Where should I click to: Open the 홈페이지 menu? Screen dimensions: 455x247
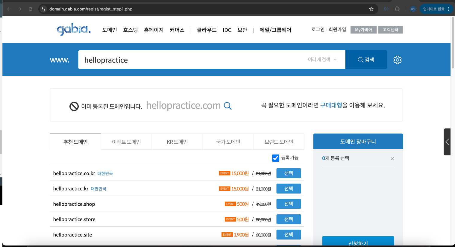[x=154, y=30]
